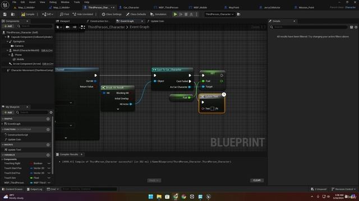Click the Cast To Car_Character node title
Viewport: 359px width, 201px height.
(x=169, y=69)
